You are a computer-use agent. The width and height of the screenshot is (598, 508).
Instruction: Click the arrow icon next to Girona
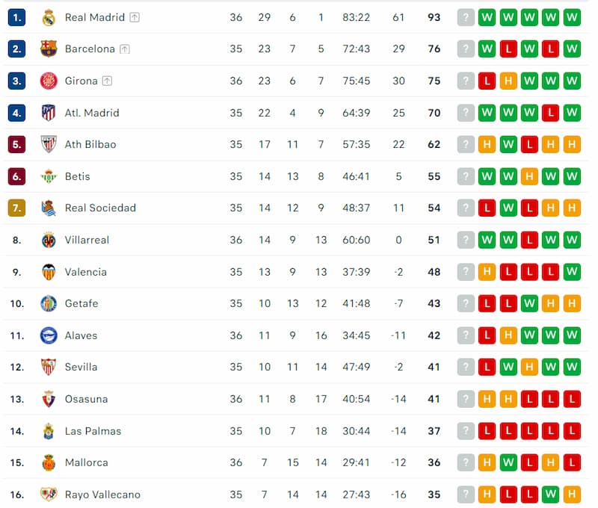tap(108, 81)
